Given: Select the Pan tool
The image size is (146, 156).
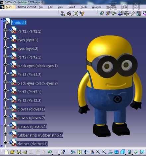Looking at the screenshot, I should [x=86, y=152].
